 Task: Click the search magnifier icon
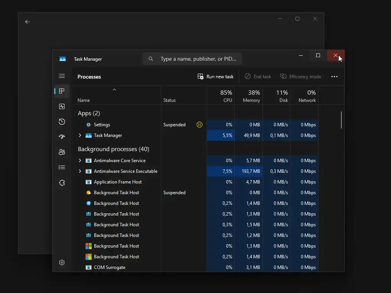[x=150, y=59]
